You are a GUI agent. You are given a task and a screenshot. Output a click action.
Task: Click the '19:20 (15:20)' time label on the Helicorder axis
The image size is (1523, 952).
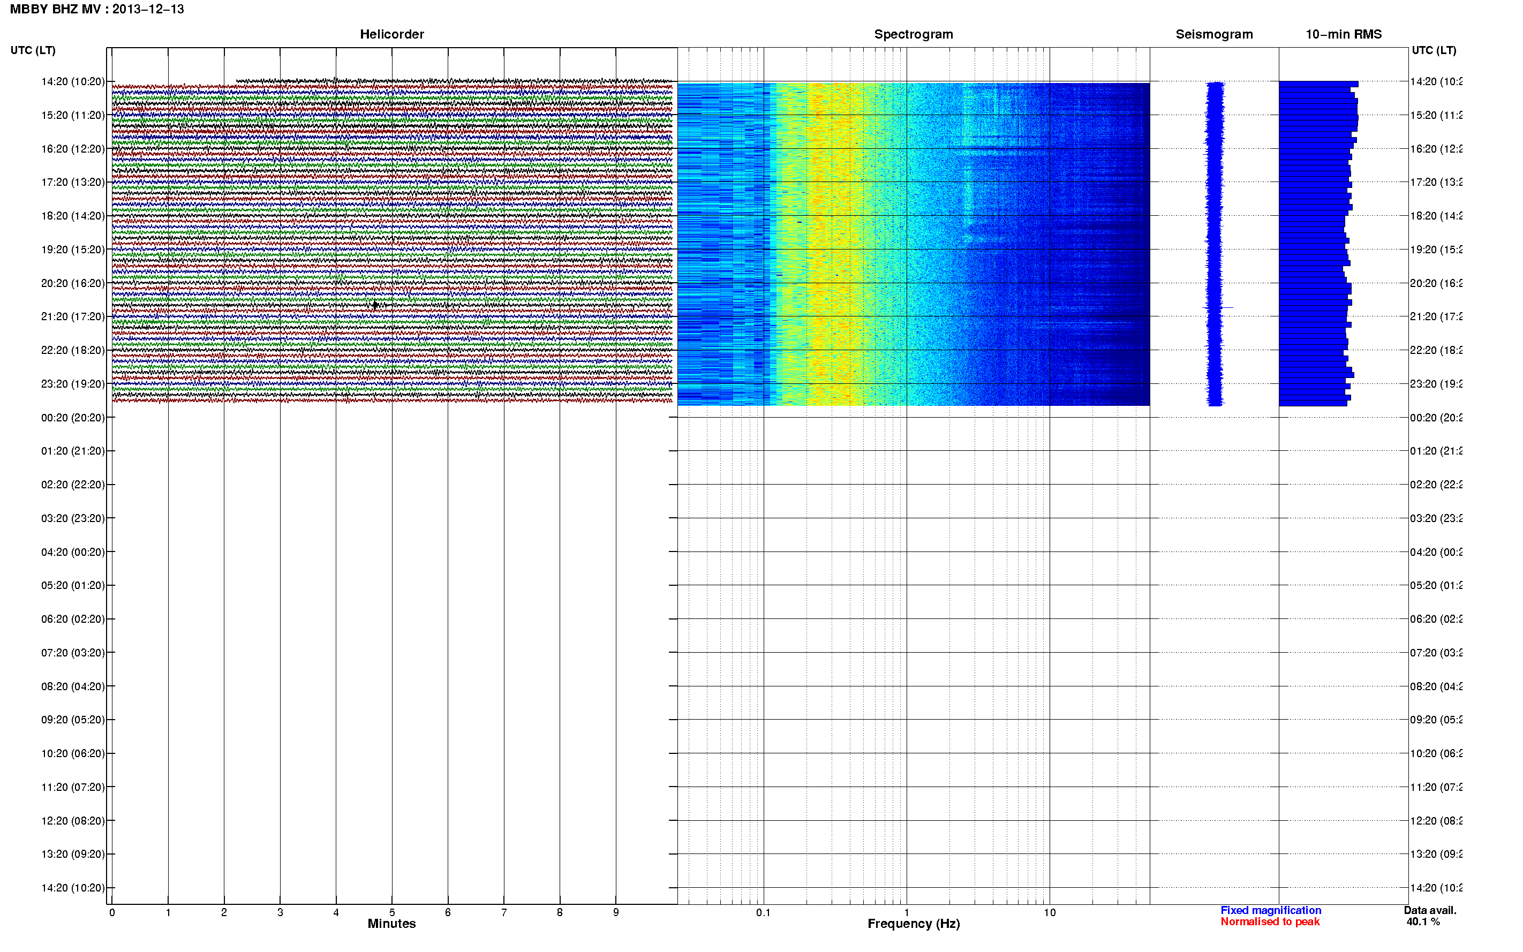pos(73,250)
